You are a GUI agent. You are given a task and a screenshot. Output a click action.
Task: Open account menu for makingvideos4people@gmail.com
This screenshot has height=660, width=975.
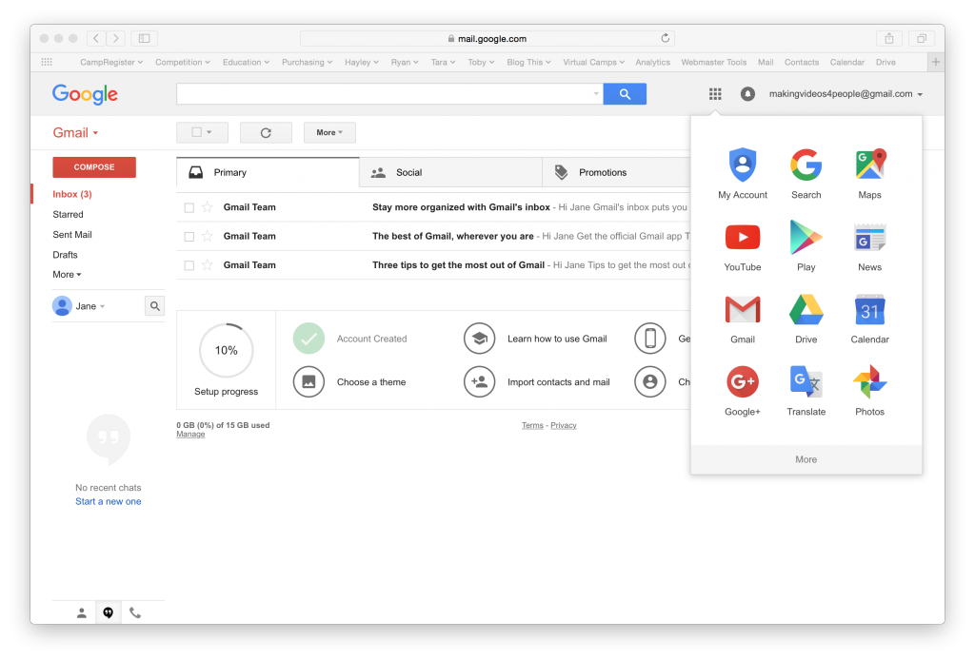click(846, 94)
